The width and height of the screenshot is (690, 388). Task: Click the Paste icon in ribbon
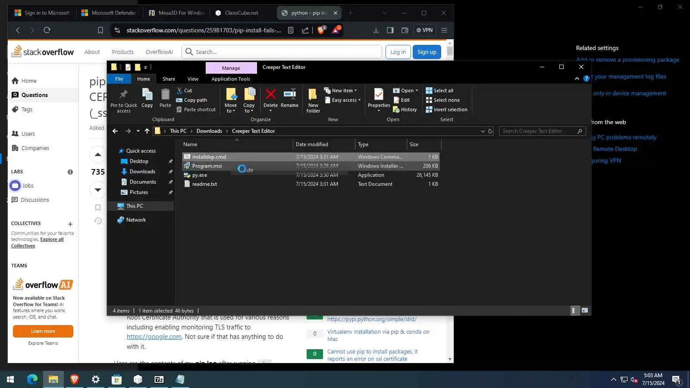tap(165, 98)
